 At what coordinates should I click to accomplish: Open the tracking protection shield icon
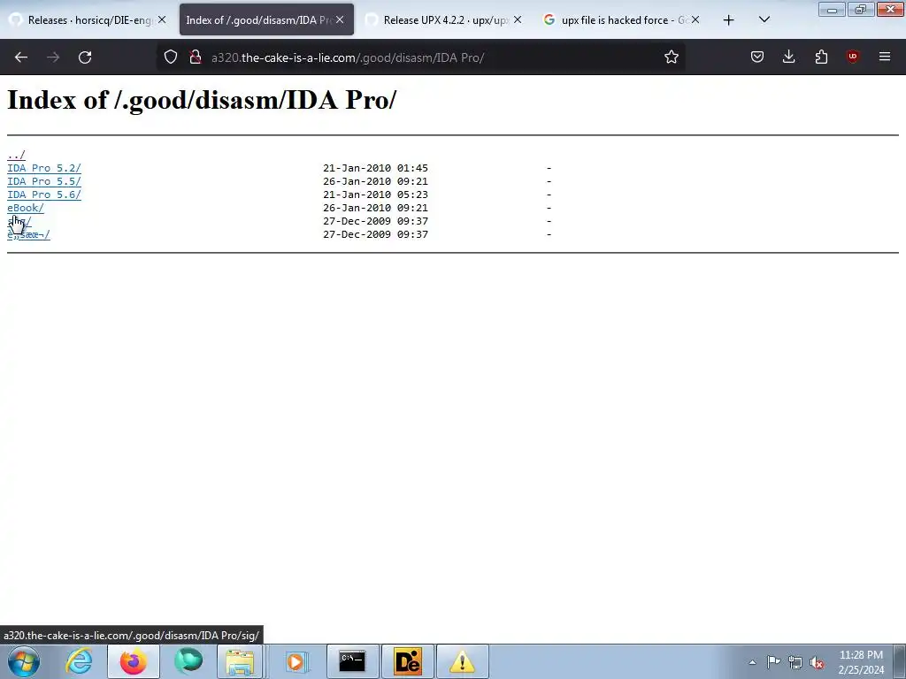pyautogui.click(x=171, y=57)
